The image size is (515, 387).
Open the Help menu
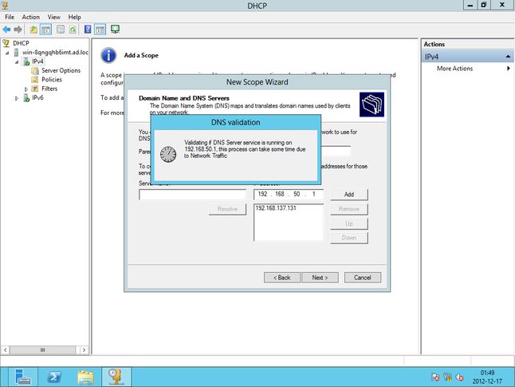(x=75, y=17)
